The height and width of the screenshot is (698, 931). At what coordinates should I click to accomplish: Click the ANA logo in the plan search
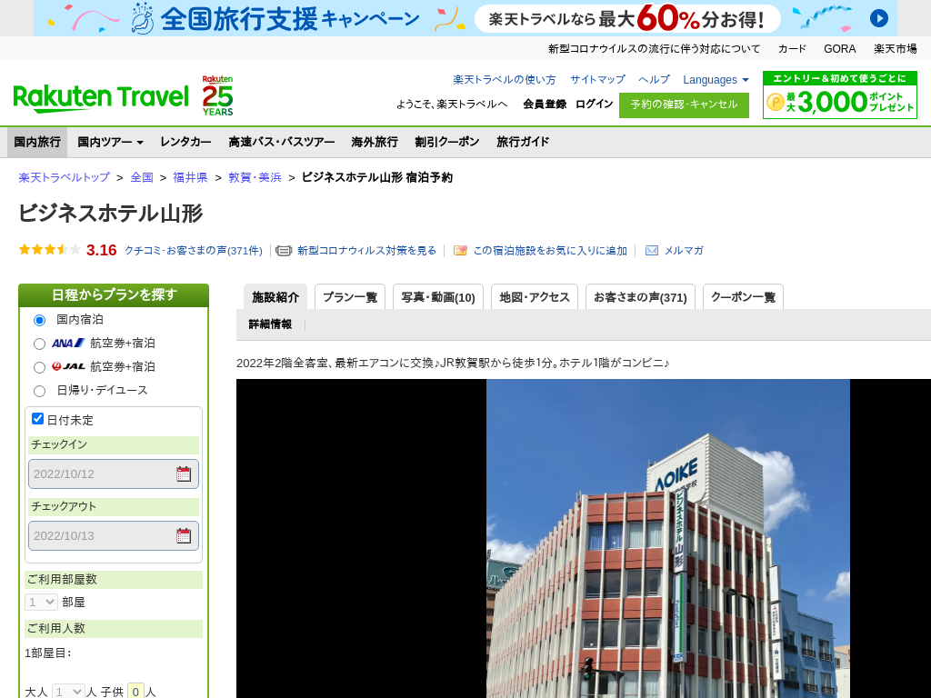(x=68, y=343)
